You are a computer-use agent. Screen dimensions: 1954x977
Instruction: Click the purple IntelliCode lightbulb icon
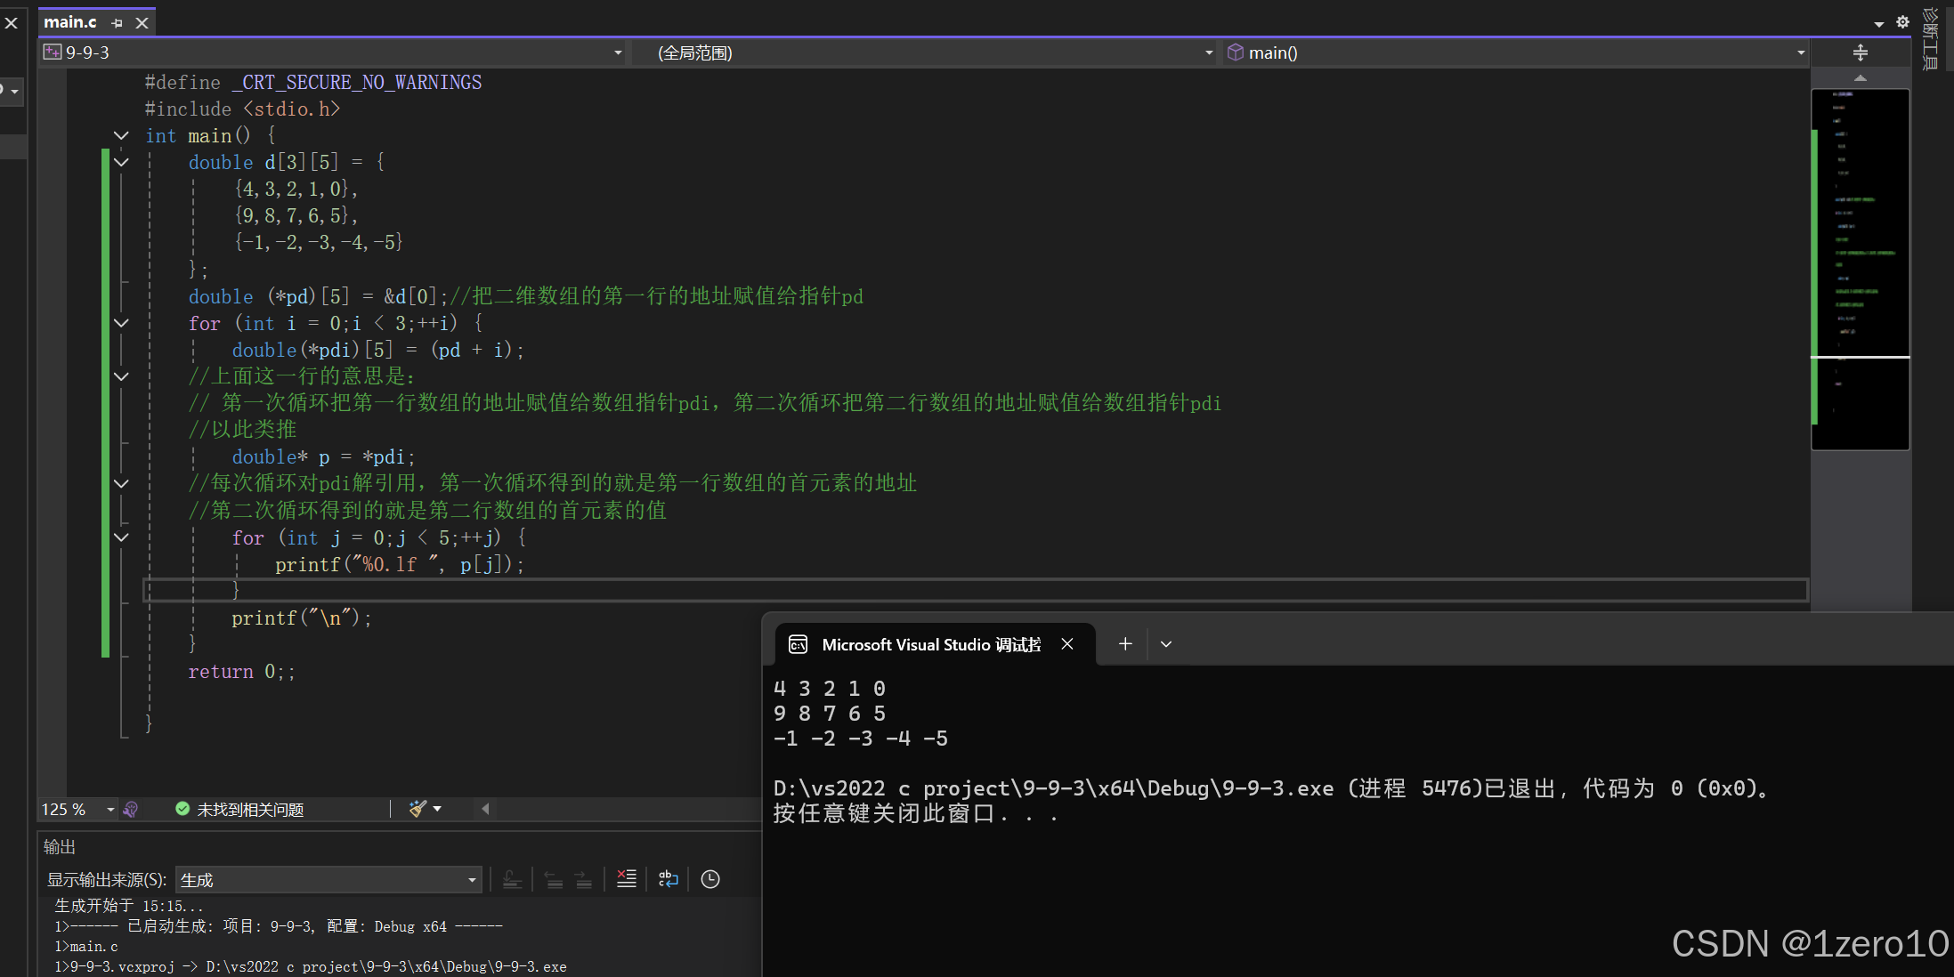[x=131, y=809]
